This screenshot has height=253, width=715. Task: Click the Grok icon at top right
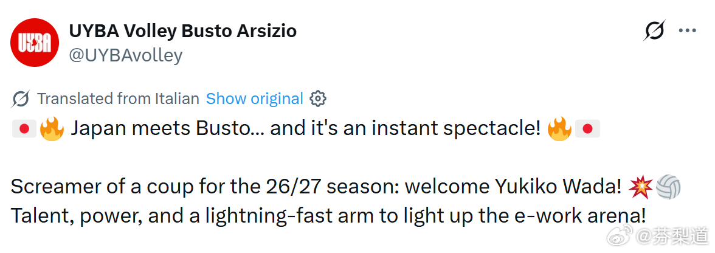click(654, 30)
